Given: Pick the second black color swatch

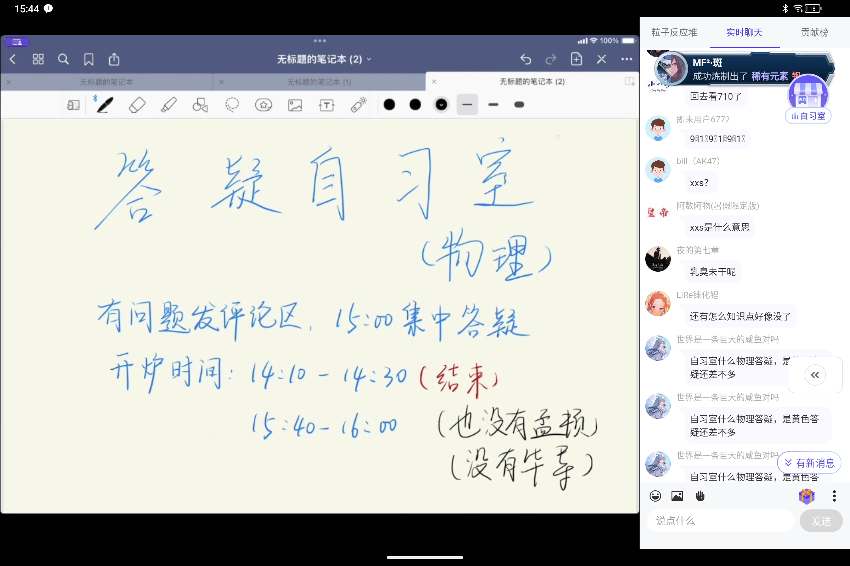Looking at the screenshot, I should [415, 105].
